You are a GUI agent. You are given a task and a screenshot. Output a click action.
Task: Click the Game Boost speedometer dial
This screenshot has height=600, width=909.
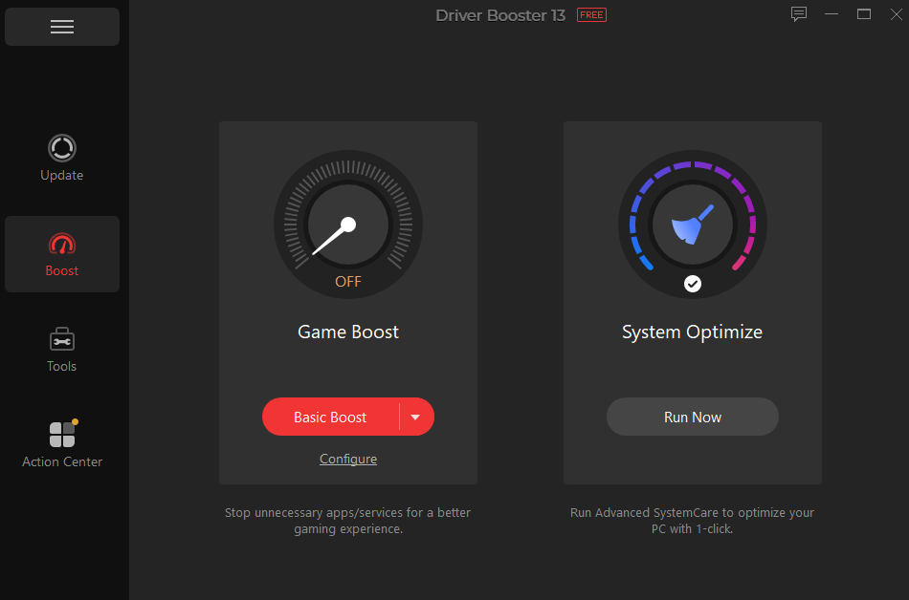tap(347, 225)
